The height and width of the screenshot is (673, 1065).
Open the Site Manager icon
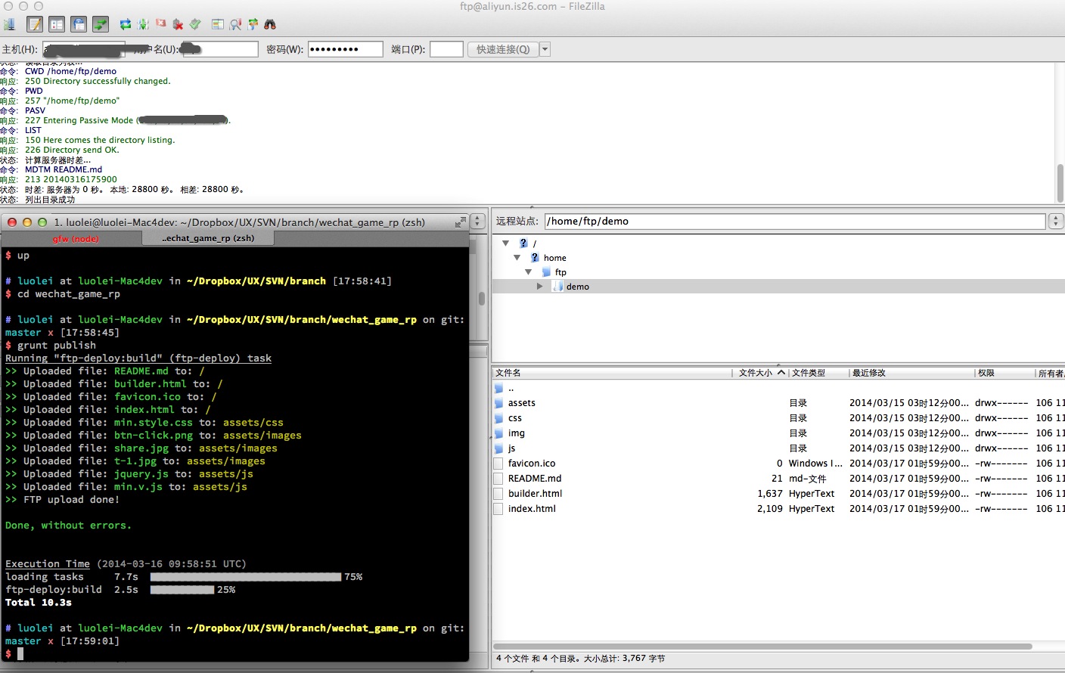click(10, 24)
